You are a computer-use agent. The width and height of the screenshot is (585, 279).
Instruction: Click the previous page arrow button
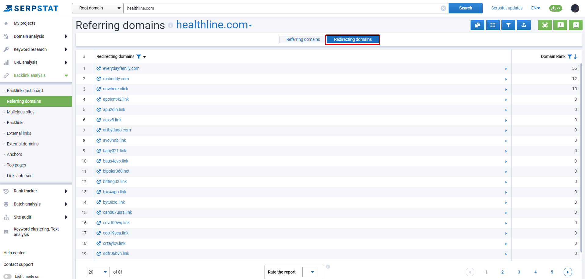point(470,272)
